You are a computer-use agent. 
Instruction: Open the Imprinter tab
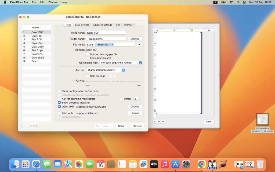pyautogui.click(x=129, y=25)
